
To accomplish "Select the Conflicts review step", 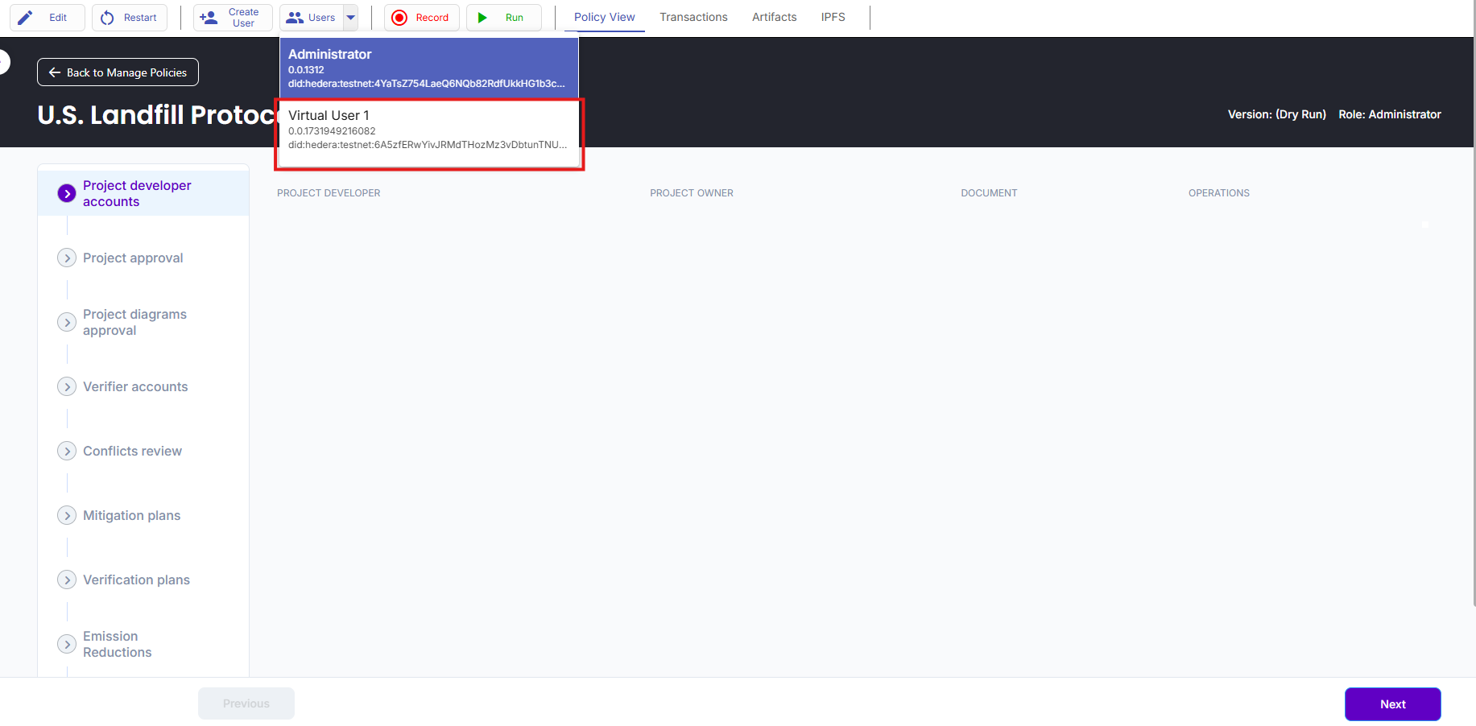I will point(132,451).
